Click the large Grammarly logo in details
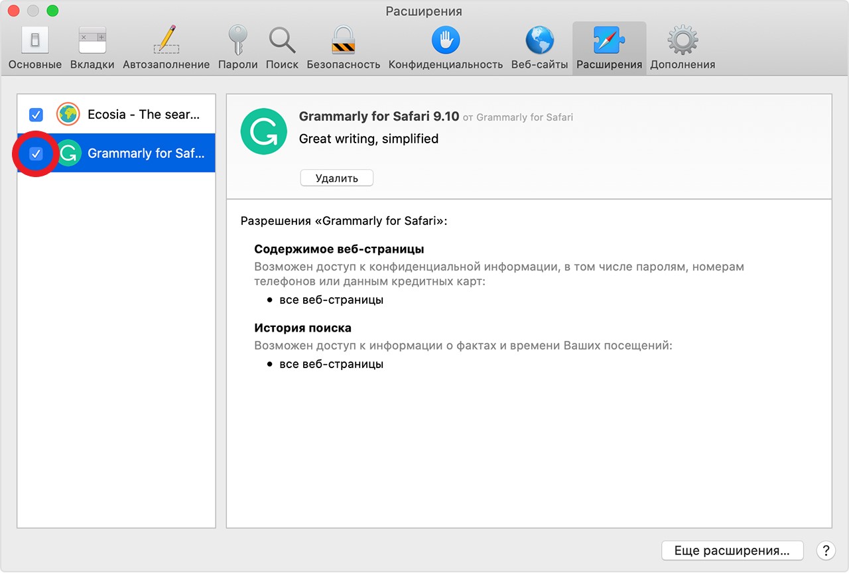The height and width of the screenshot is (573, 849). pyautogui.click(x=263, y=131)
